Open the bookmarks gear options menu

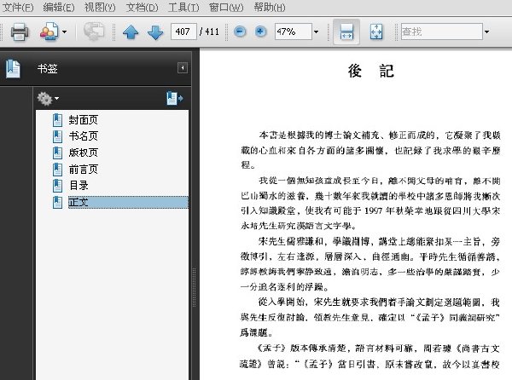(x=48, y=99)
